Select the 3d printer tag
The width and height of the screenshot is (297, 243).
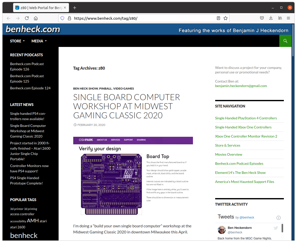pos(17,209)
